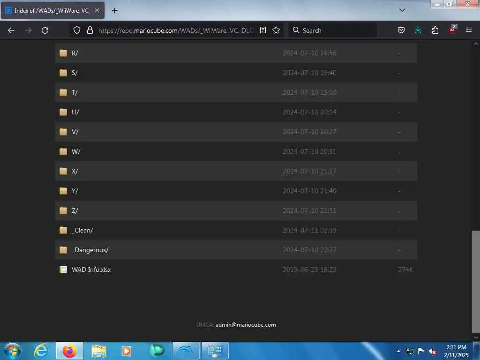View site security lock information
This screenshot has height=360, width=480.
tap(90, 30)
